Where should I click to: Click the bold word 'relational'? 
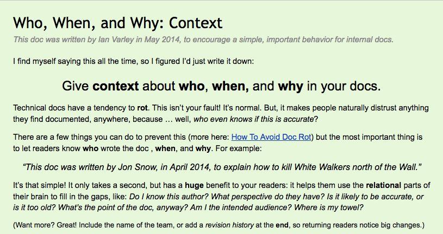click(x=383, y=185)
